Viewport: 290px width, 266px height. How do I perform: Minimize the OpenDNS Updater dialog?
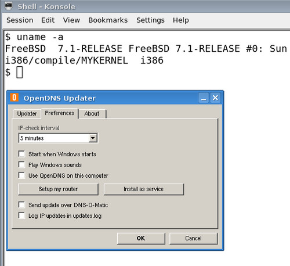(x=204, y=98)
